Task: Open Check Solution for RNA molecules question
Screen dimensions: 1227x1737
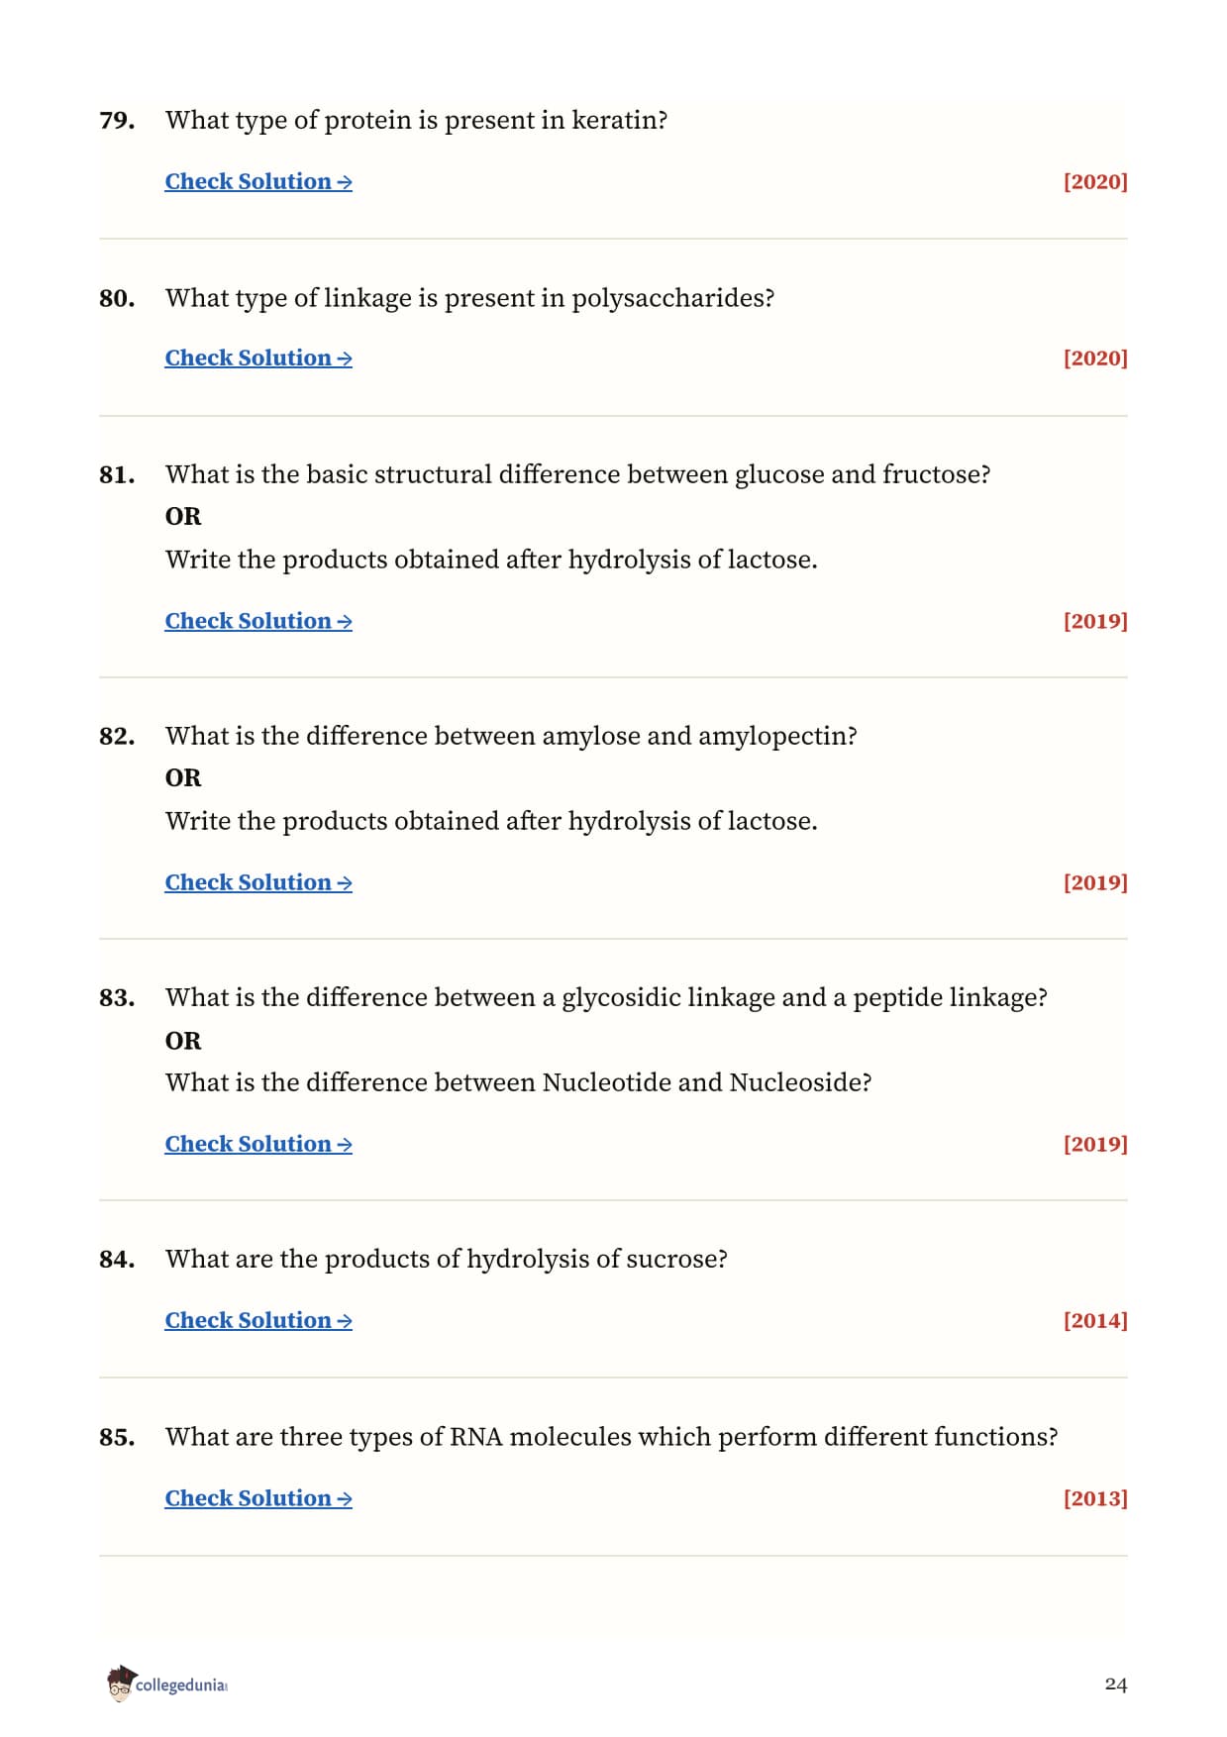Action: [x=258, y=1499]
